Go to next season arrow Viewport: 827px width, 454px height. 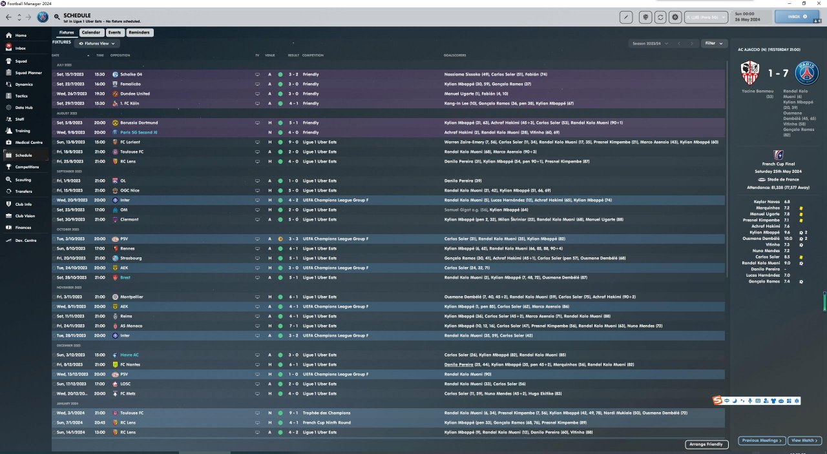tap(693, 43)
